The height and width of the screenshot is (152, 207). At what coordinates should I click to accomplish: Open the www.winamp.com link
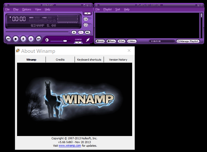pos(70,146)
